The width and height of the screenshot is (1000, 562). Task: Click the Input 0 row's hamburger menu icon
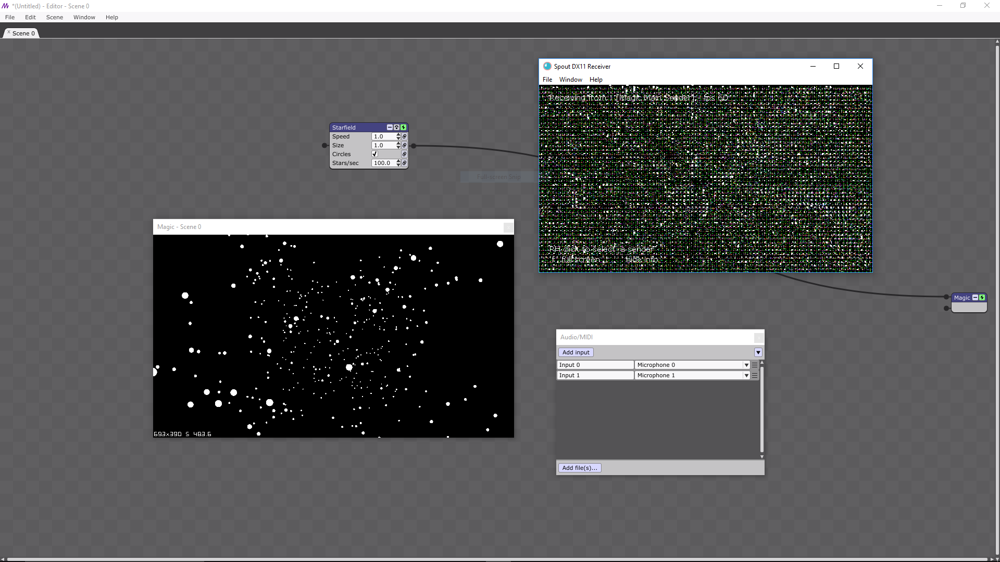[755, 365]
